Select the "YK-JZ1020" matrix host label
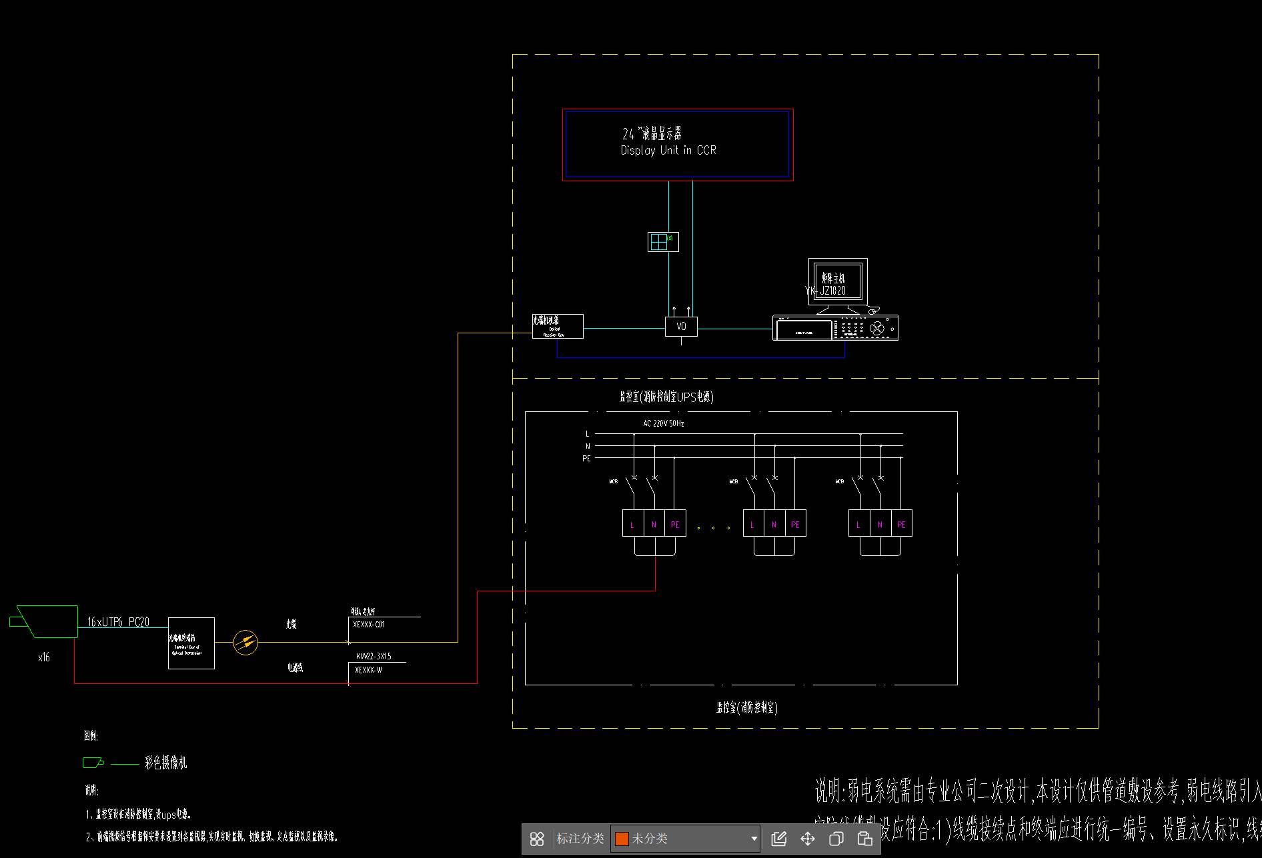This screenshot has width=1262, height=858. 826,291
